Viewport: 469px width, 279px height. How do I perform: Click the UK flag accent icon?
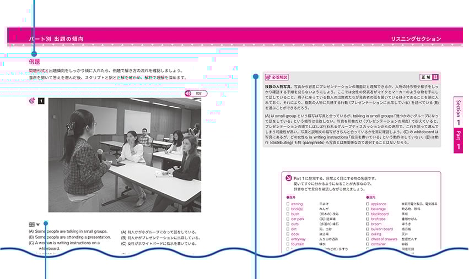tap(32, 225)
